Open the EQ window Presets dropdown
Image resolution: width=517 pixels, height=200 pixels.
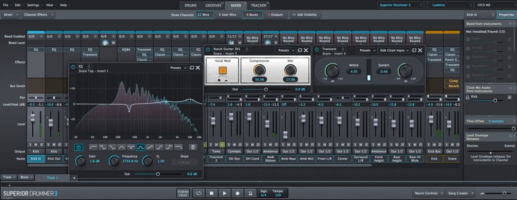pos(177,68)
